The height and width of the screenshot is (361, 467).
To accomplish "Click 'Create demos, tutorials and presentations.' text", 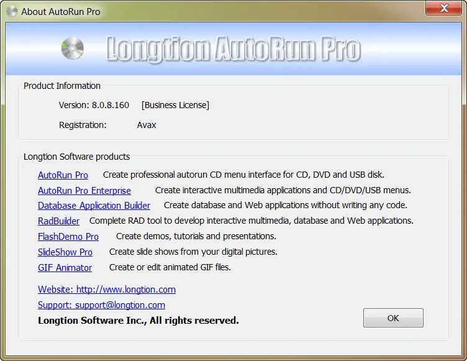I will pos(196,236).
